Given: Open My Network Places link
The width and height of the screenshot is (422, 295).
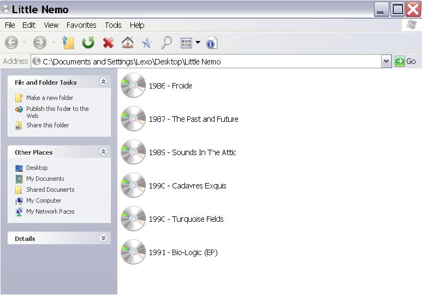Looking at the screenshot, I should [50, 211].
